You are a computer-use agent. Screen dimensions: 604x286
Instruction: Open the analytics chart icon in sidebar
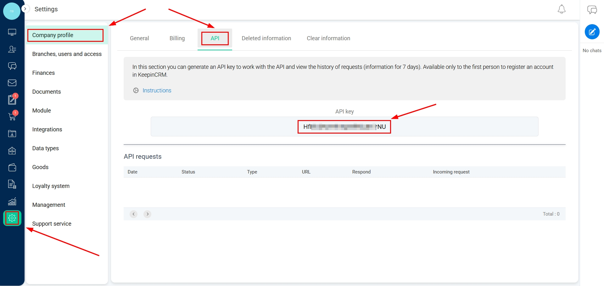(12, 201)
